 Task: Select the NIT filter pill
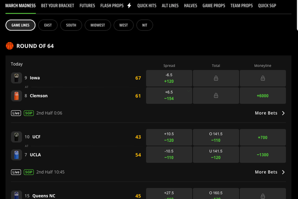click(145, 25)
